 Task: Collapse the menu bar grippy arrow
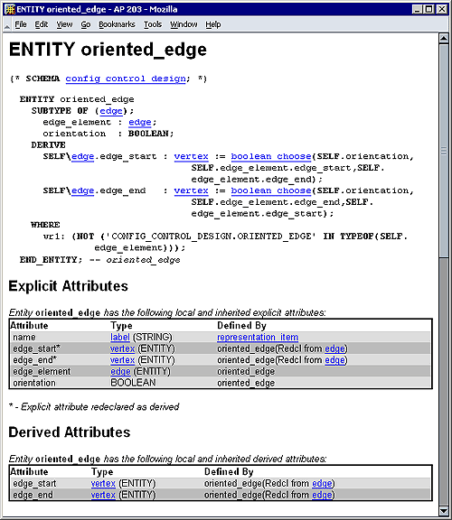click(7, 25)
